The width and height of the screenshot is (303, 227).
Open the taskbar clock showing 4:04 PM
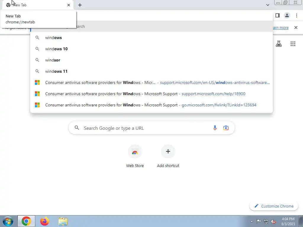288,221
